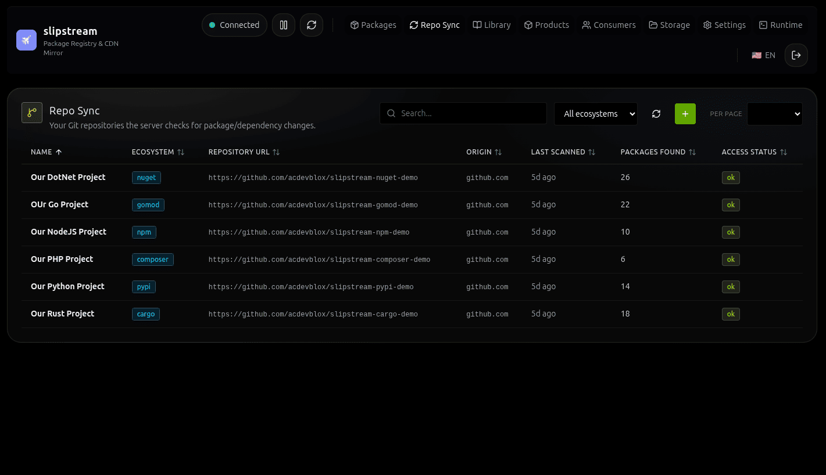Open the Runtime tab
This screenshot has width=826, height=475.
[x=781, y=25]
